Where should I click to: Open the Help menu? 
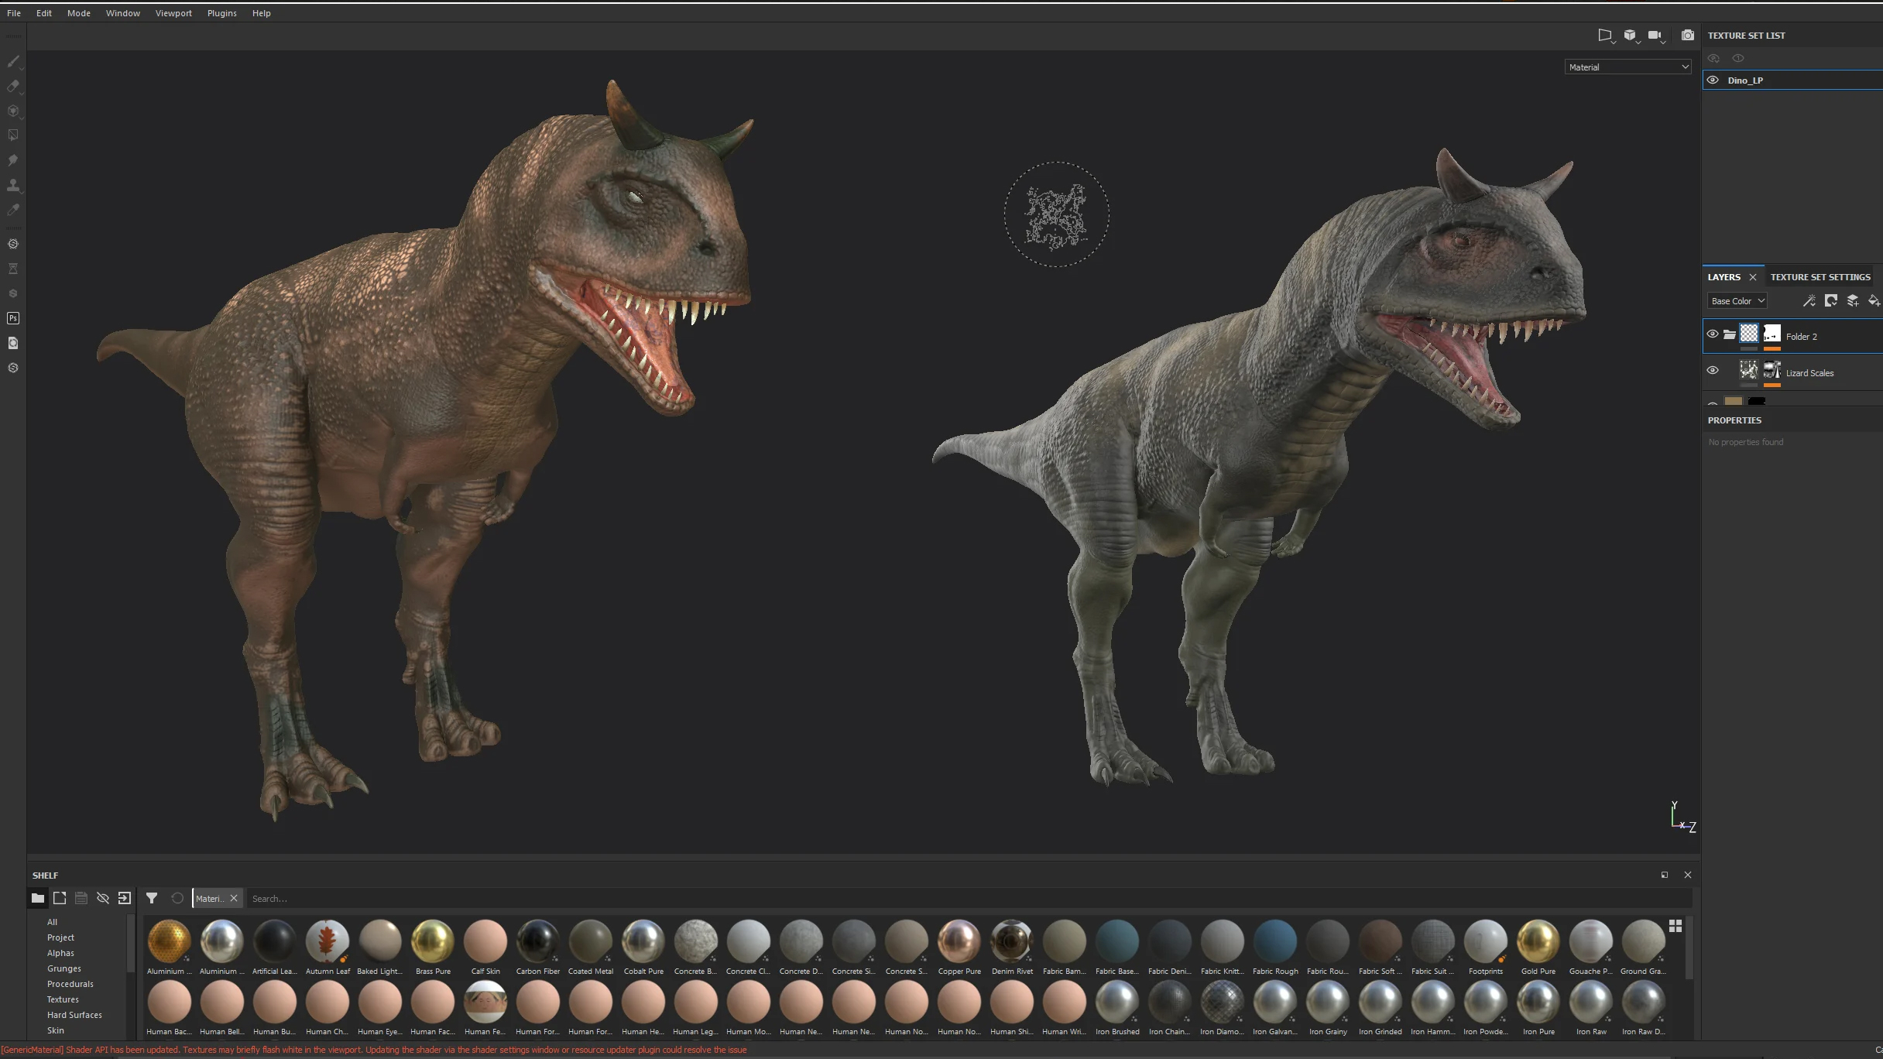[262, 13]
